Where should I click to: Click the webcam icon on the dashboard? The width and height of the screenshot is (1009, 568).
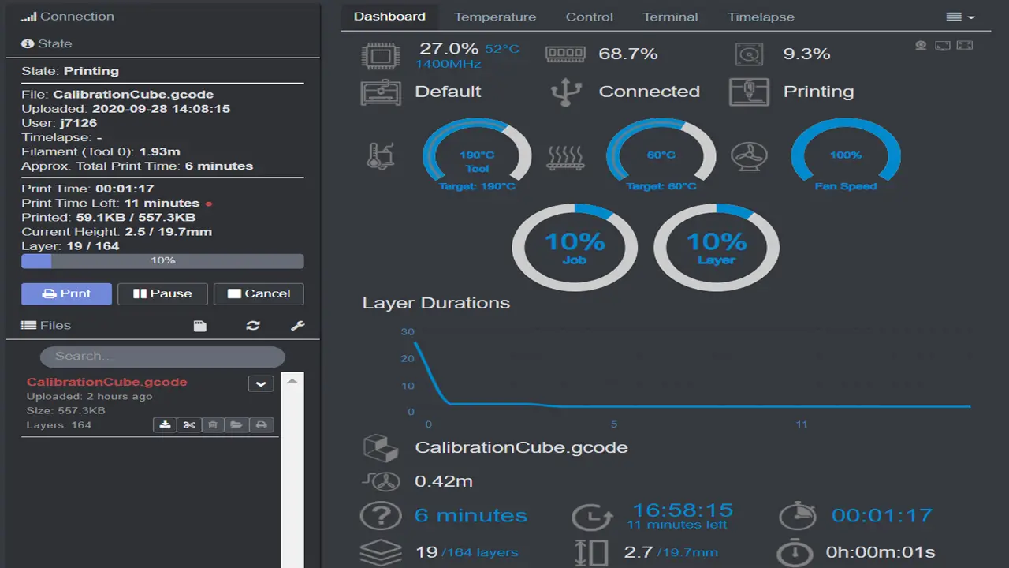(921, 45)
